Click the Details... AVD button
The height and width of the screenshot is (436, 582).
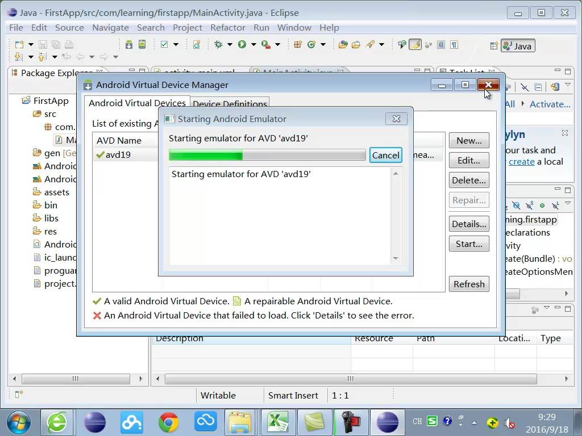pyautogui.click(x=469, y=224)
